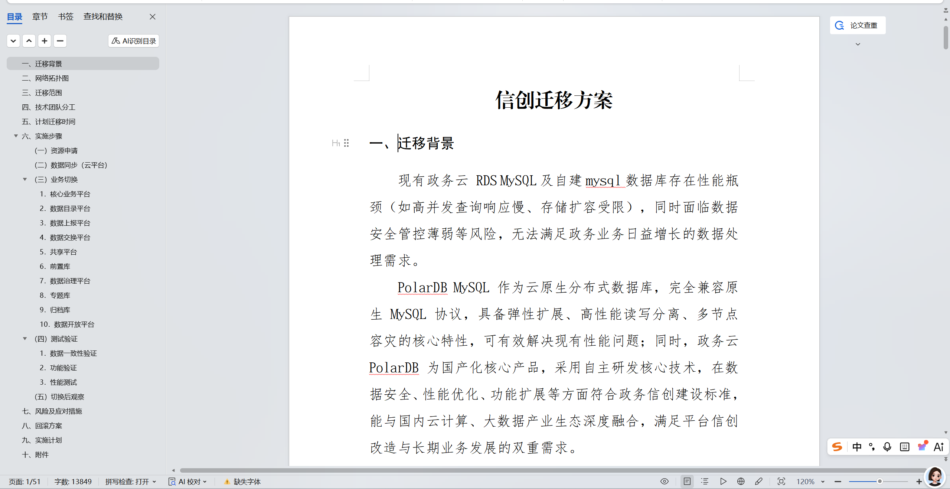Image resolution: width=950 pixels, height=489 pixels.
Task: Collapse the (三) 业务切换 subsection
Action: [25, 179]
